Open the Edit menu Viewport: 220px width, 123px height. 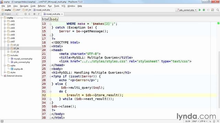(x=9, y=6)
